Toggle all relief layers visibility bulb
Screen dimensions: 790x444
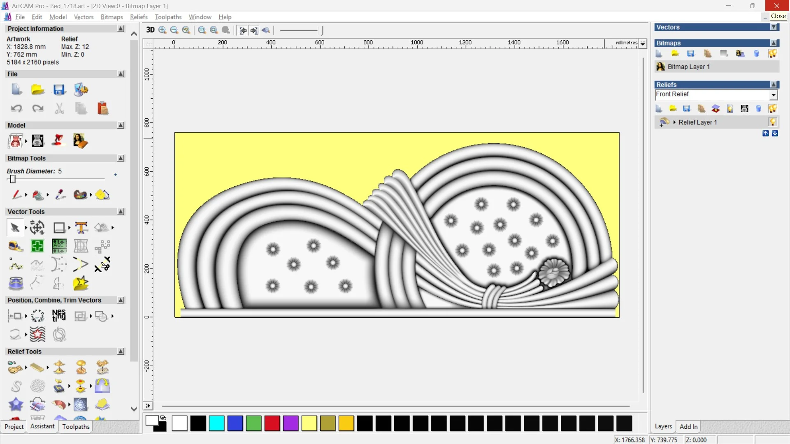(772, 109)
